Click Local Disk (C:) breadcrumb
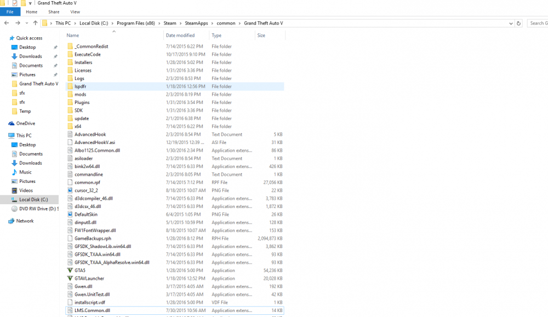 pyautogui.click(x=94, y=23)
